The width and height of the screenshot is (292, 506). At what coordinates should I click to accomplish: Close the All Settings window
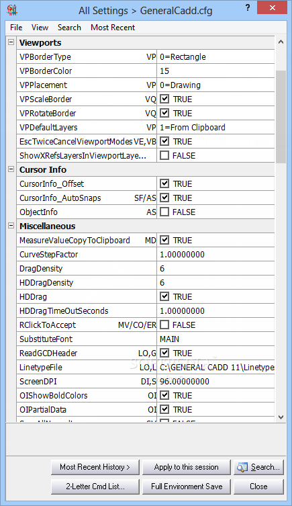point(272,8)
